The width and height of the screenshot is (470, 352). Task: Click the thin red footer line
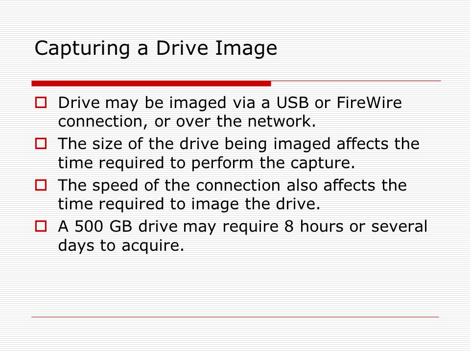coord(235,317)
